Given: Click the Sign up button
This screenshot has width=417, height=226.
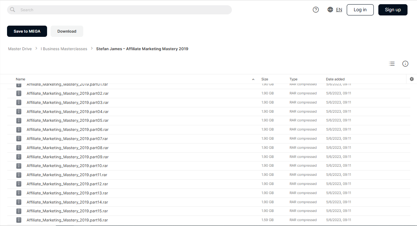Looking at the screenshot, I should tap(393, 10).
